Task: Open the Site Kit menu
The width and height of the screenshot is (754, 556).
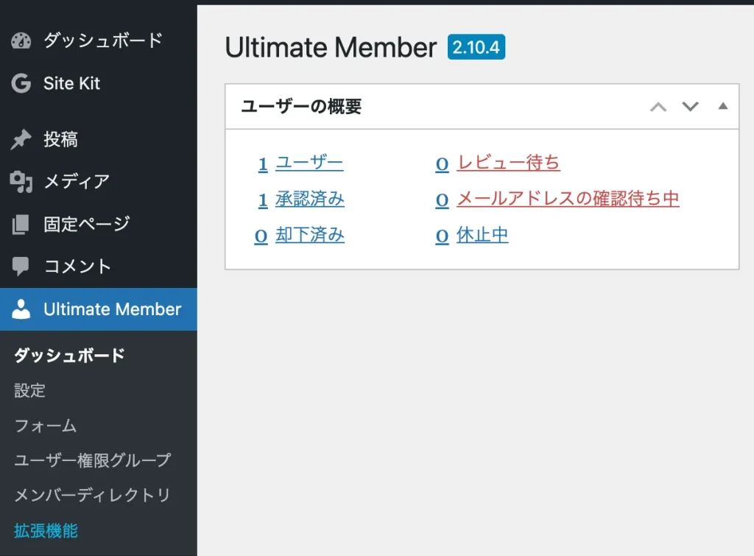Action: (x=99, y=83)
